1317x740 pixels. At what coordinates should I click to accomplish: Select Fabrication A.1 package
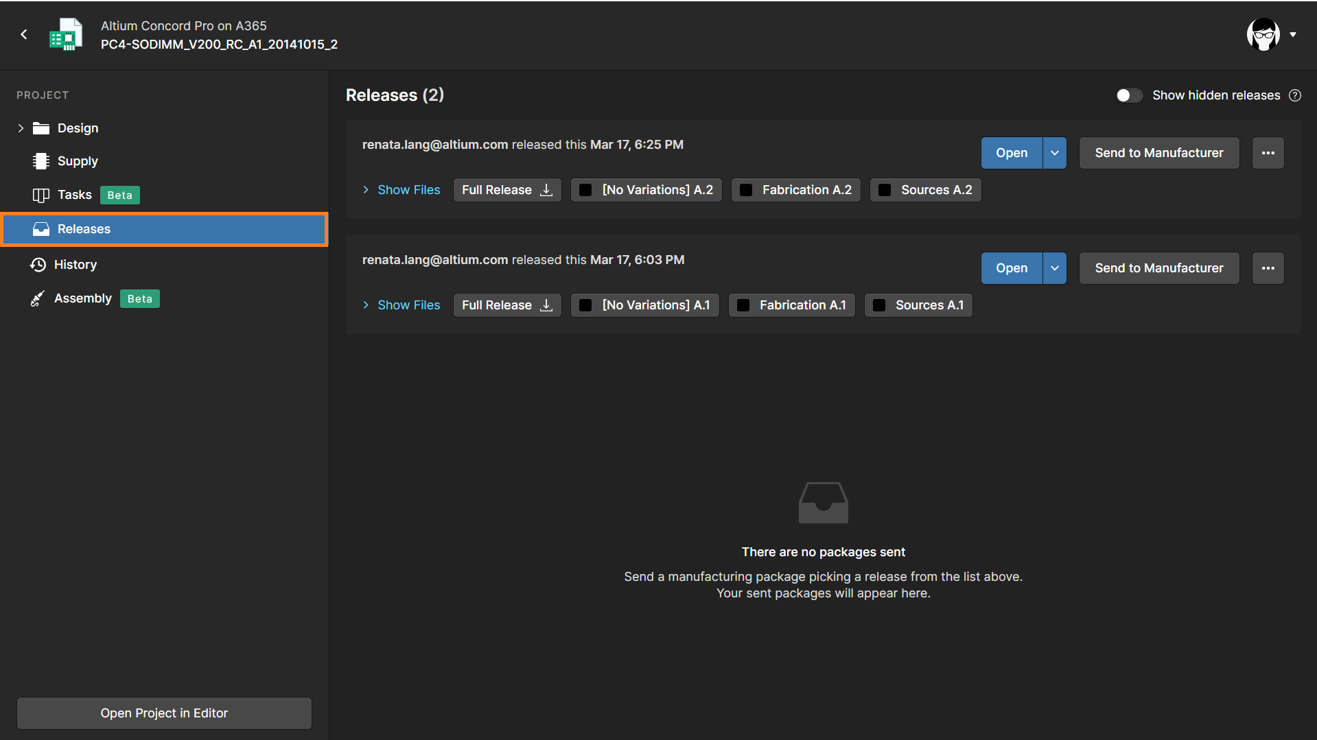click(x=792, y=305)
